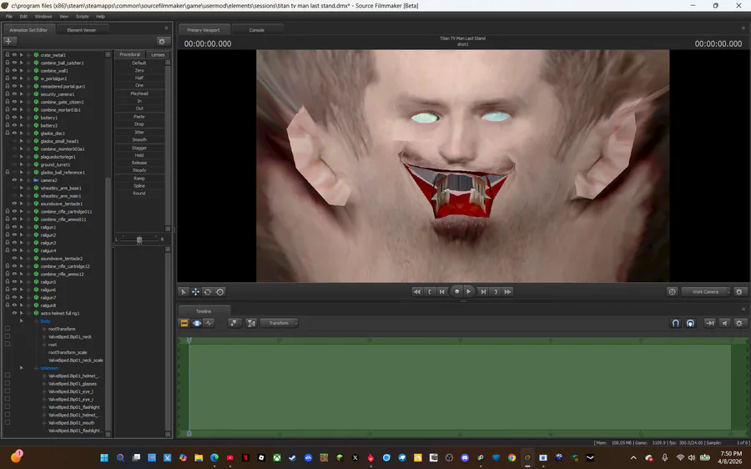
Task: Switch to the Lenses tab
Action: [158, 54]
